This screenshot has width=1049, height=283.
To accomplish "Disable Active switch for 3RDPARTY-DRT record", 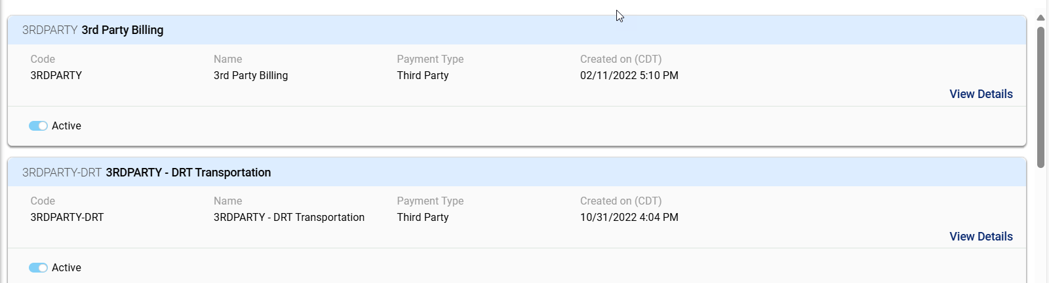I will (x=38, y=267).
